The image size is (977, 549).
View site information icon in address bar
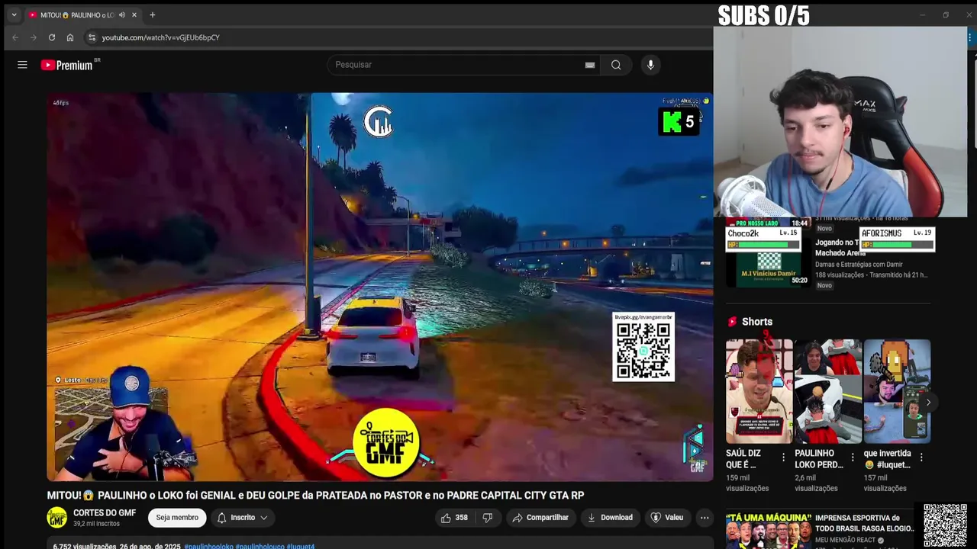point(92,37)
